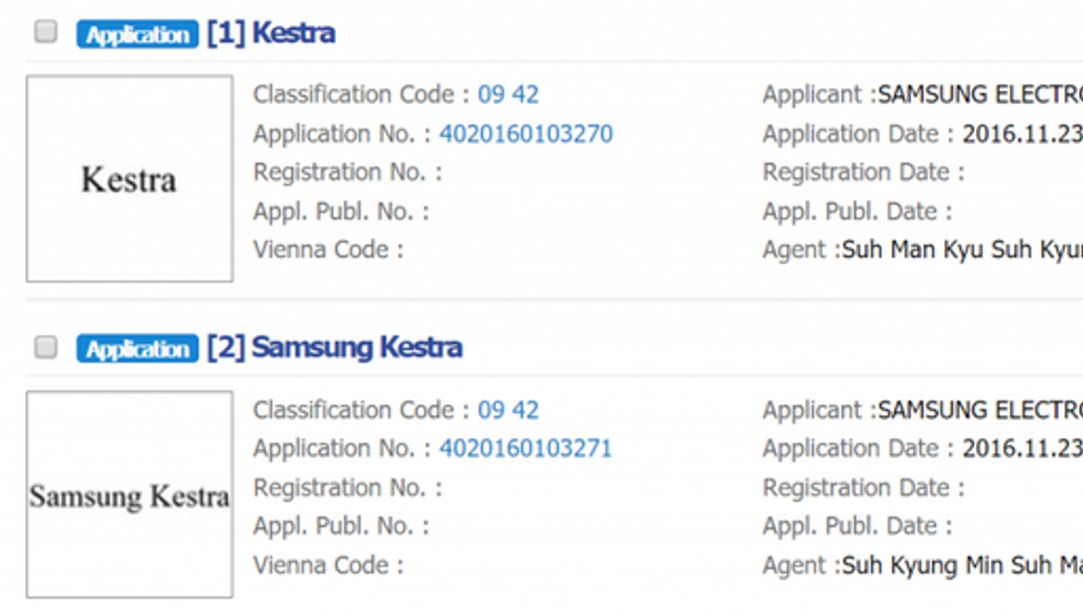The width and height of the screenshot is (1083, 609).
Task: Click the Samsung applicant name in Kestra entry
Action: point(979,95)
